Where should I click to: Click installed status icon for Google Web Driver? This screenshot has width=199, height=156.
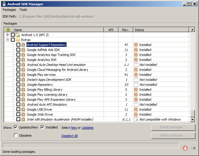point(136,114)
